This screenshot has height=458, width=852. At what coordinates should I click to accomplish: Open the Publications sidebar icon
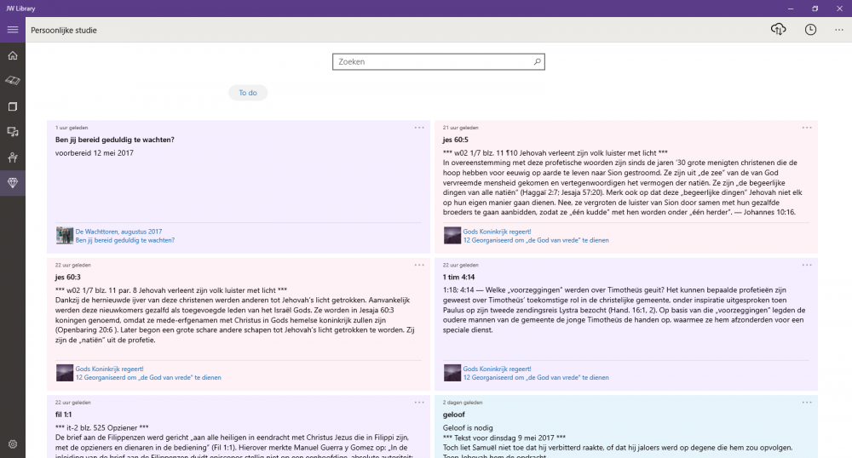[13, 106]
